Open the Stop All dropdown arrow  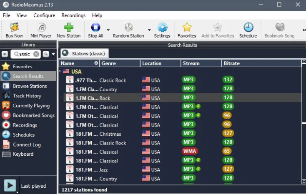coord(108,30)
